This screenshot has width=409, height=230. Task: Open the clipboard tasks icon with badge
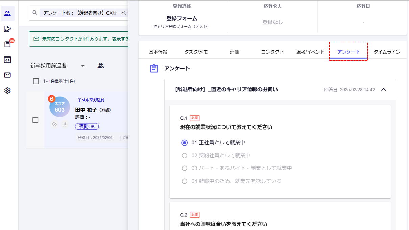tap(7, 44)
